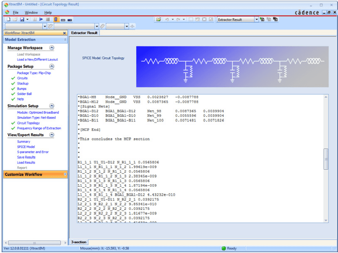Screen dimensions: 338x253
Task: Click the Load Results link
Action: (26, 163)
